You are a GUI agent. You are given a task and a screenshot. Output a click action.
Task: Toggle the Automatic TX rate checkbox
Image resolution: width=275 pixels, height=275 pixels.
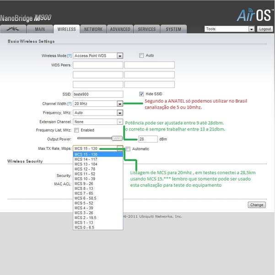[x=128, y=149]
